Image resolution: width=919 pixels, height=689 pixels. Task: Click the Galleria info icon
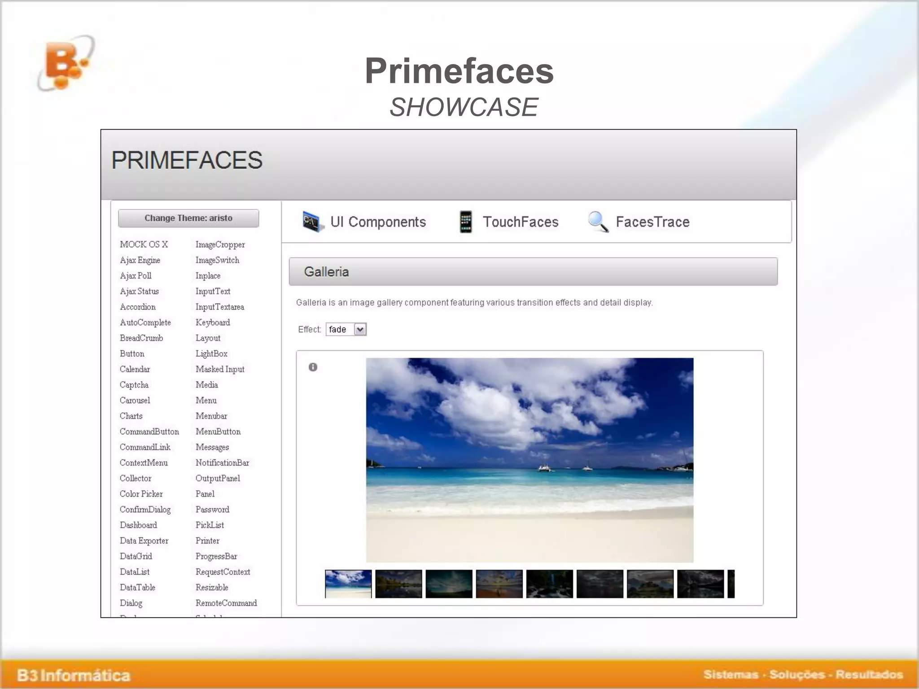pos(313,367)
